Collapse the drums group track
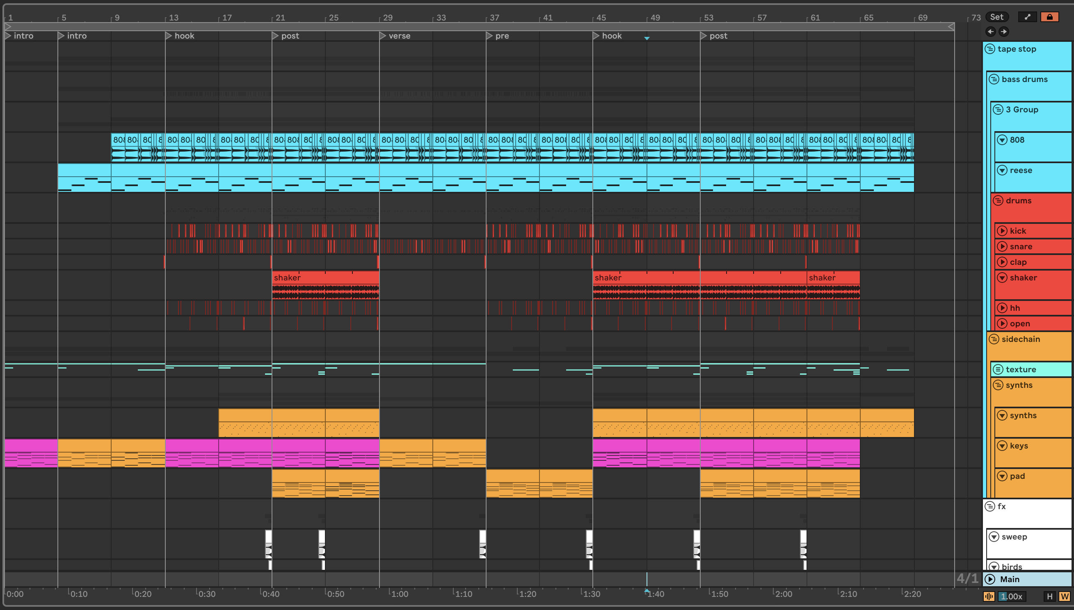Image resolution: width=1074 pixels, height=610 pixels. point(998,201)
